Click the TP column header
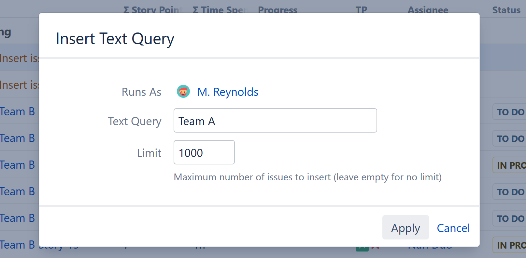 (x=361, y=9)
